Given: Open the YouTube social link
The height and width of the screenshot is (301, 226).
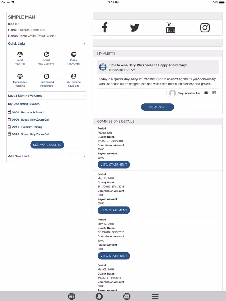Looking at the screenshot, I should pyautogui.click(x=171, y=28).
